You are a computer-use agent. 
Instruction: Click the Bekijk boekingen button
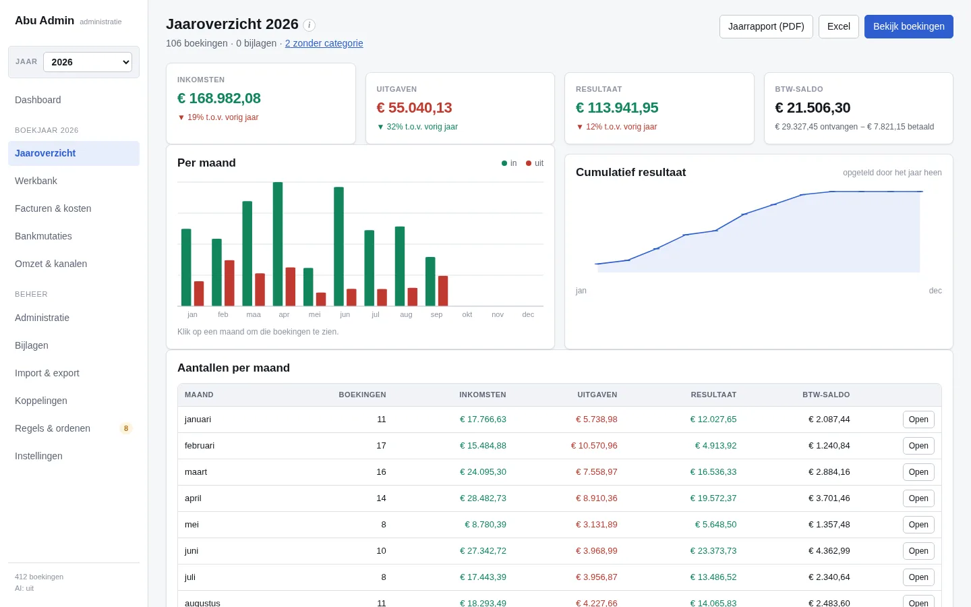coord(909,26)
